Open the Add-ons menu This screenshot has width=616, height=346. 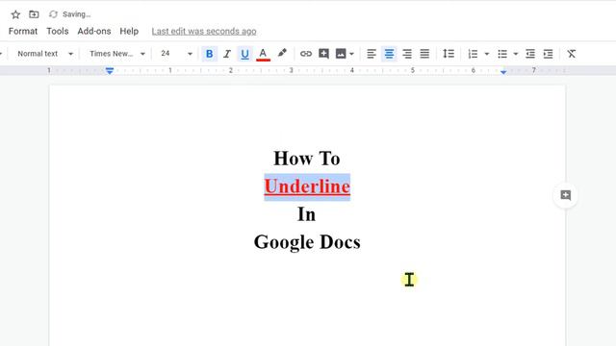[x=94, y=31]
